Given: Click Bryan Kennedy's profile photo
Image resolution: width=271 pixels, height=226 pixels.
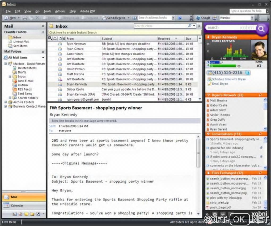Looking at the screenshot, I should 259,50.
